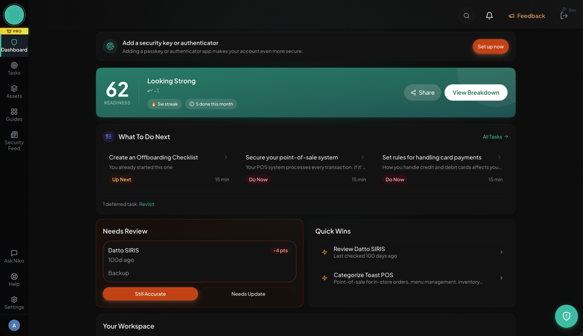This screenshot has width=583, height=336.
Task: Switch to Security Feed
Action: point(14,141)
